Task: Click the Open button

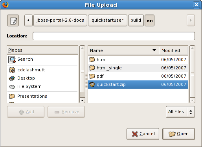Action: coord(178,134)
